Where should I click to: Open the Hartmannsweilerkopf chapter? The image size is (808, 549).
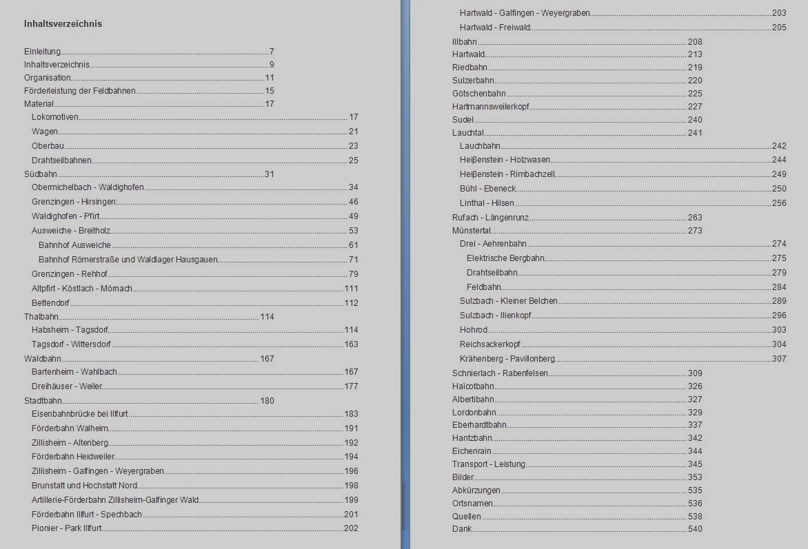click(x=490, y=107)
